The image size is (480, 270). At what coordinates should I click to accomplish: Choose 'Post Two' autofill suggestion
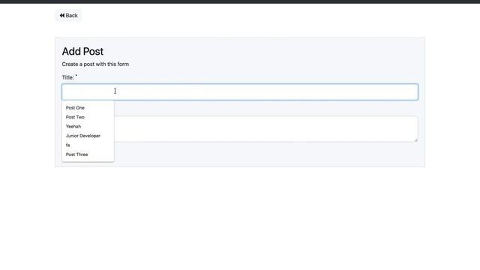[x=88, y=117]
